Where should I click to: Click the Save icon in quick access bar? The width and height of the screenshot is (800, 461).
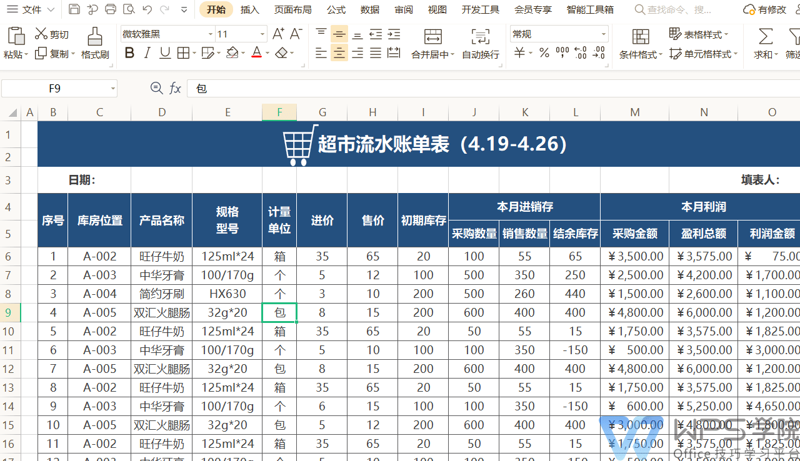74,9
